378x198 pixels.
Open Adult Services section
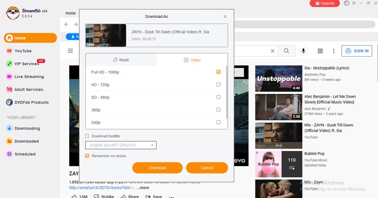[29, 90]
